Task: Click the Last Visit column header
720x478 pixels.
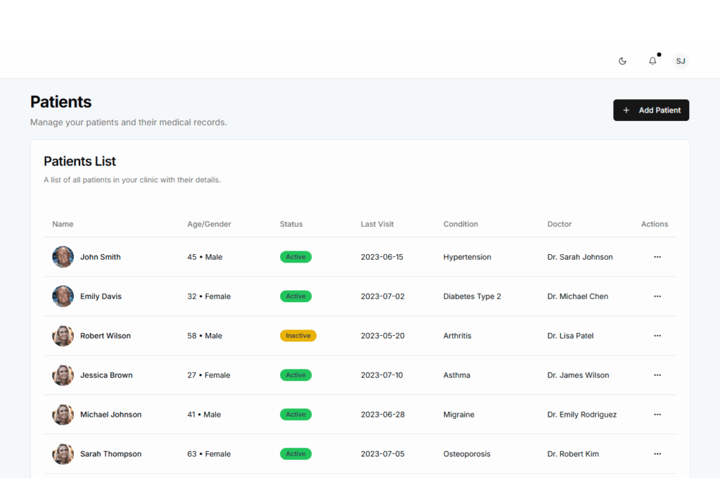Action: 377,224
